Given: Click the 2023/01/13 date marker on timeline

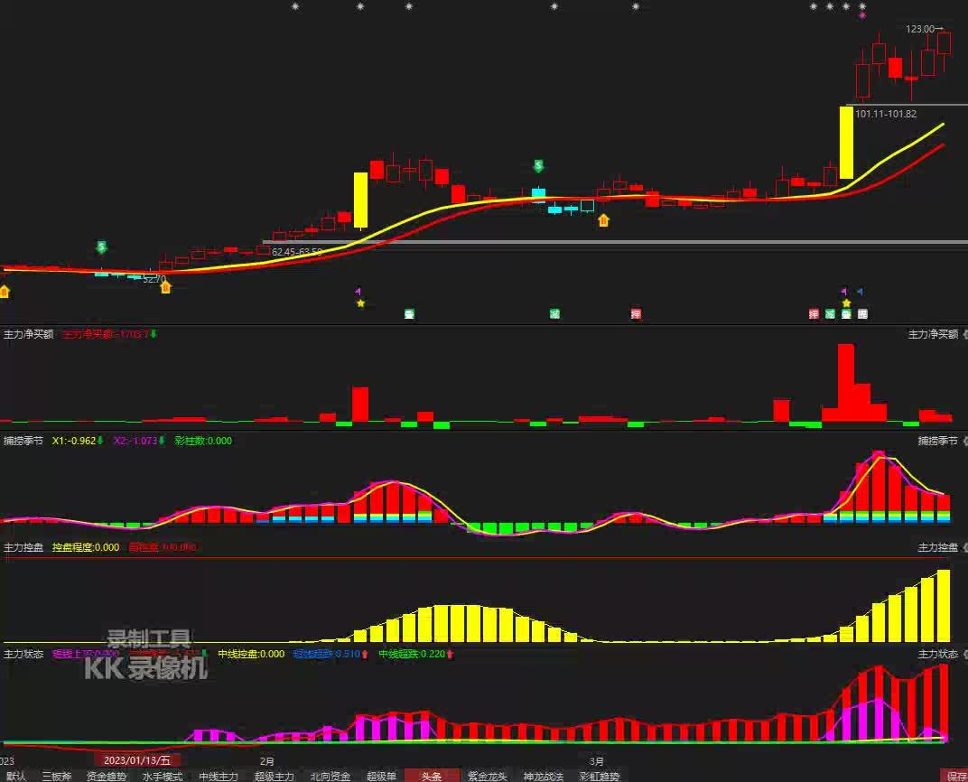Looking at the screenshot, I should 136,760.
